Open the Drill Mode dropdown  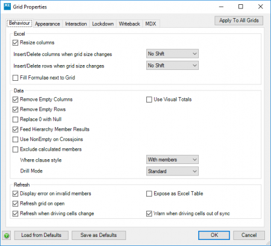tap(172, 171)
